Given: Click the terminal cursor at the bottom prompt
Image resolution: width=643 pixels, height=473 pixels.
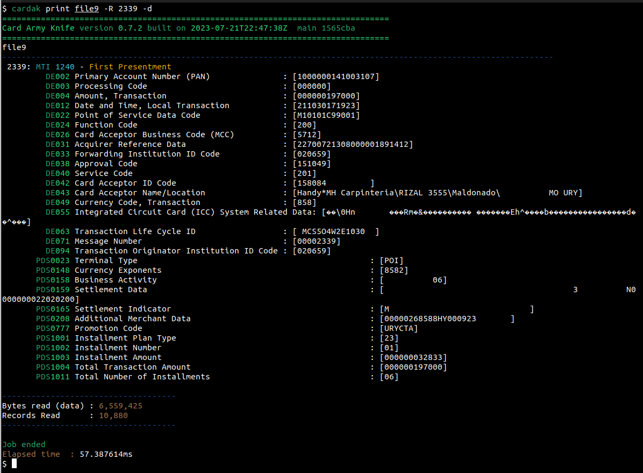Looking at the screenshot, I should tap(15, 463).
